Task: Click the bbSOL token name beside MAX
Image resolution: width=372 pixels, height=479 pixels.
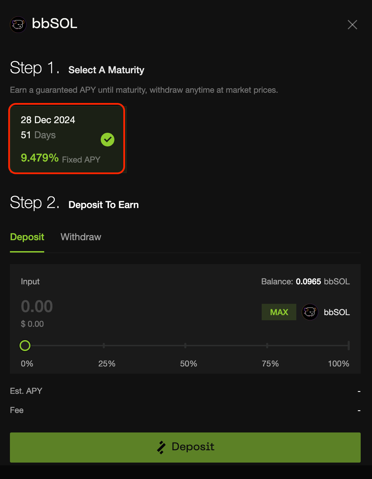Action: click(337, 312)
